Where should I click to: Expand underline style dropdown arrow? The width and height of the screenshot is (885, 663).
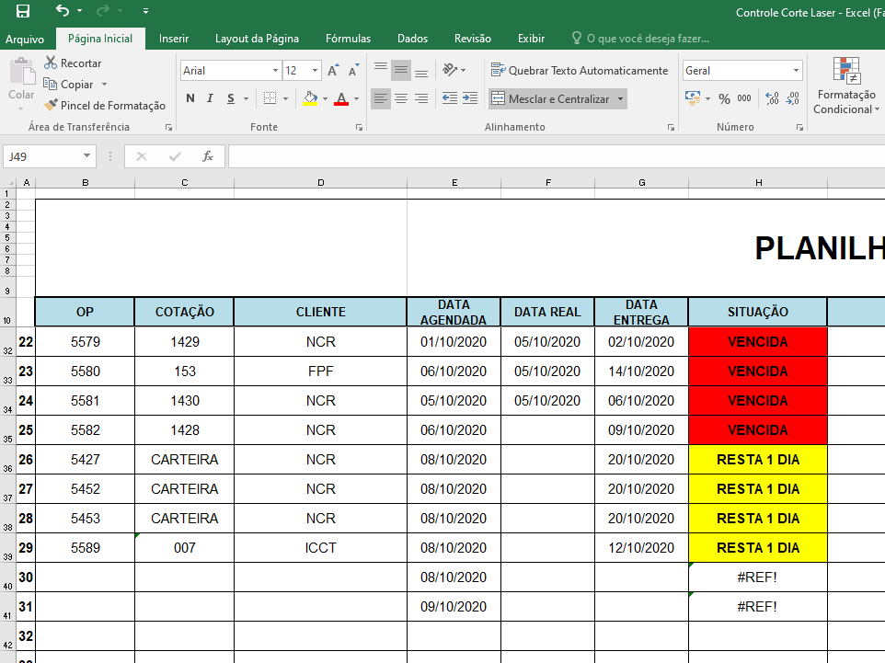246,98
